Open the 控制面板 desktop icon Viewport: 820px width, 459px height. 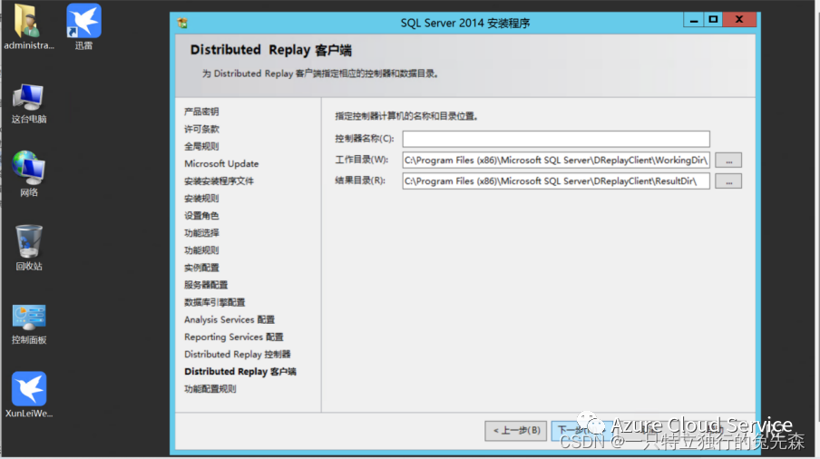29,324
